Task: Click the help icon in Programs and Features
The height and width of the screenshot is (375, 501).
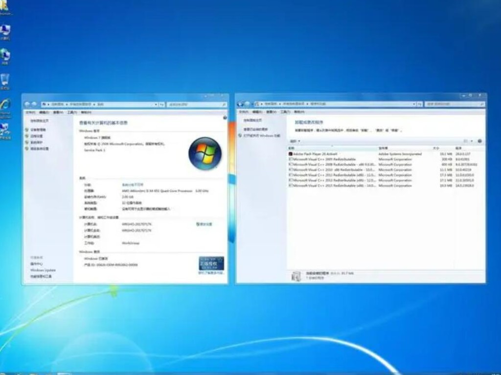Action: (479, 141)
